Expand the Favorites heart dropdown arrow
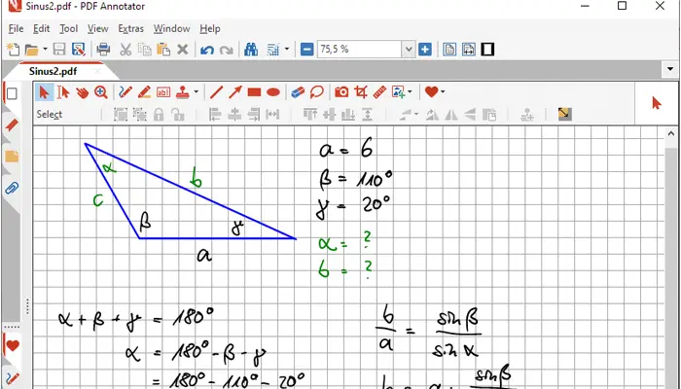This screenshot has width=681, height=389. pyautogui.click(x=443, y=92)
